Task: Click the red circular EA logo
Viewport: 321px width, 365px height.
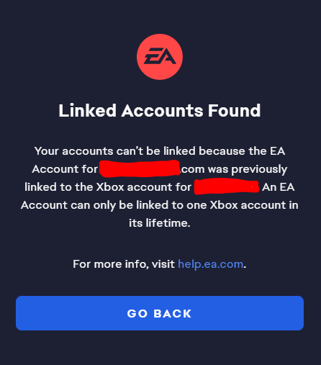Action: pos(160,57)
